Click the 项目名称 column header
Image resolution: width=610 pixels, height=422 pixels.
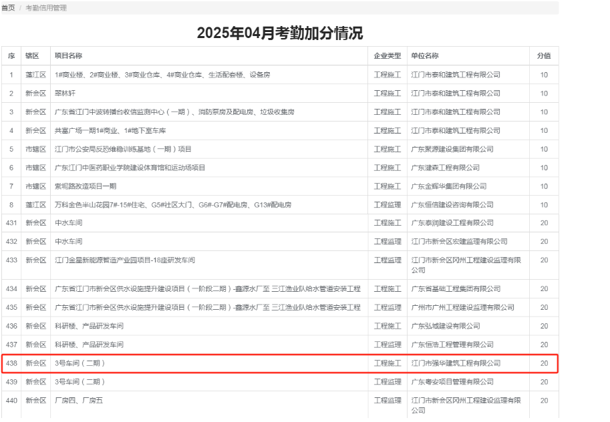pos(68,56)
